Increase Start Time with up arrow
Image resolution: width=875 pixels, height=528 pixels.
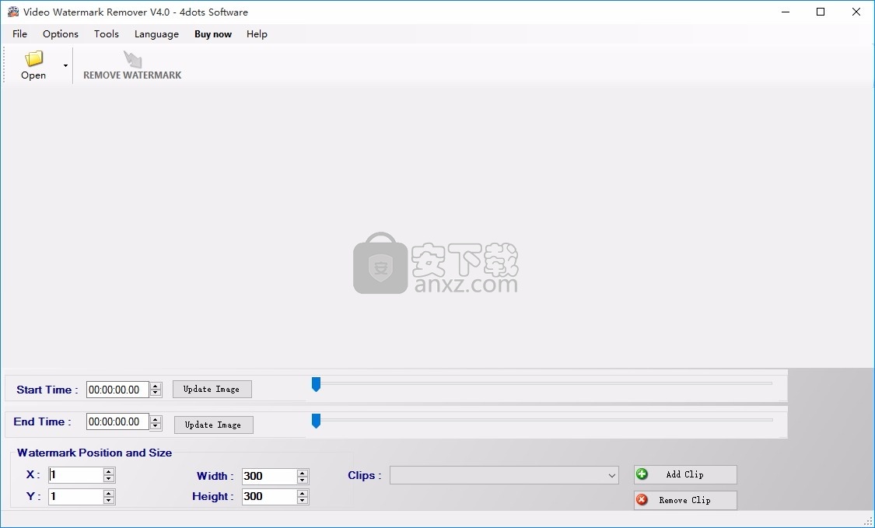156,386
